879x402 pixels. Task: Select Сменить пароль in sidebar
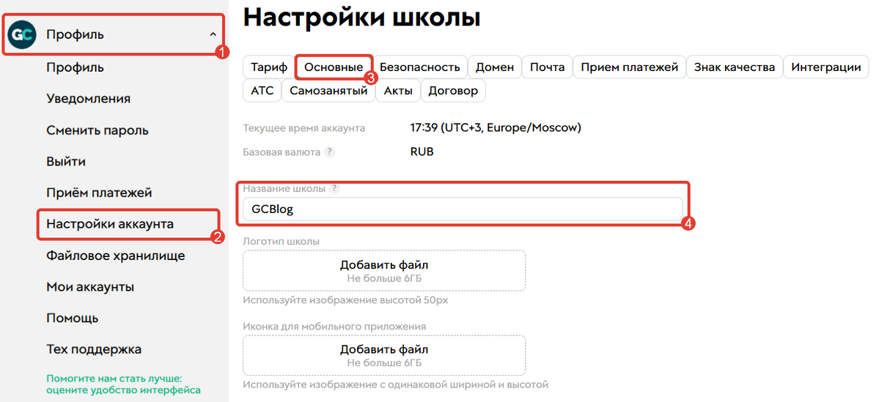(98, 130)
